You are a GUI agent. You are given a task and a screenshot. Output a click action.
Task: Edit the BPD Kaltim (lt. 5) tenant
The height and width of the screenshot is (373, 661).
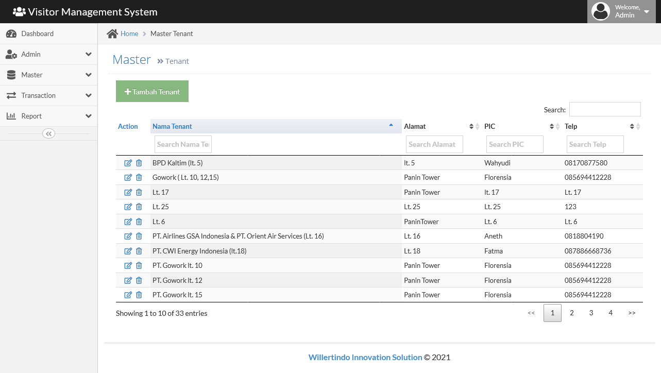128,163
